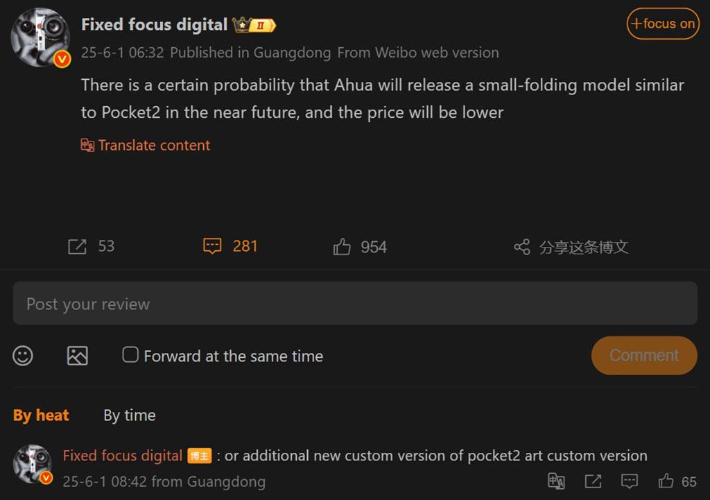This screenshot has height=500, width=710.
Task: Click the repost icon on the main post
Action: 77,247
